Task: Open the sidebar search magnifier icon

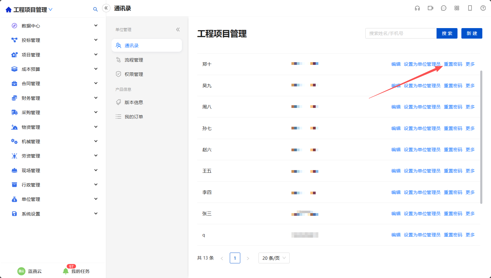Action: pyautogui.click(x=95, y=10)
